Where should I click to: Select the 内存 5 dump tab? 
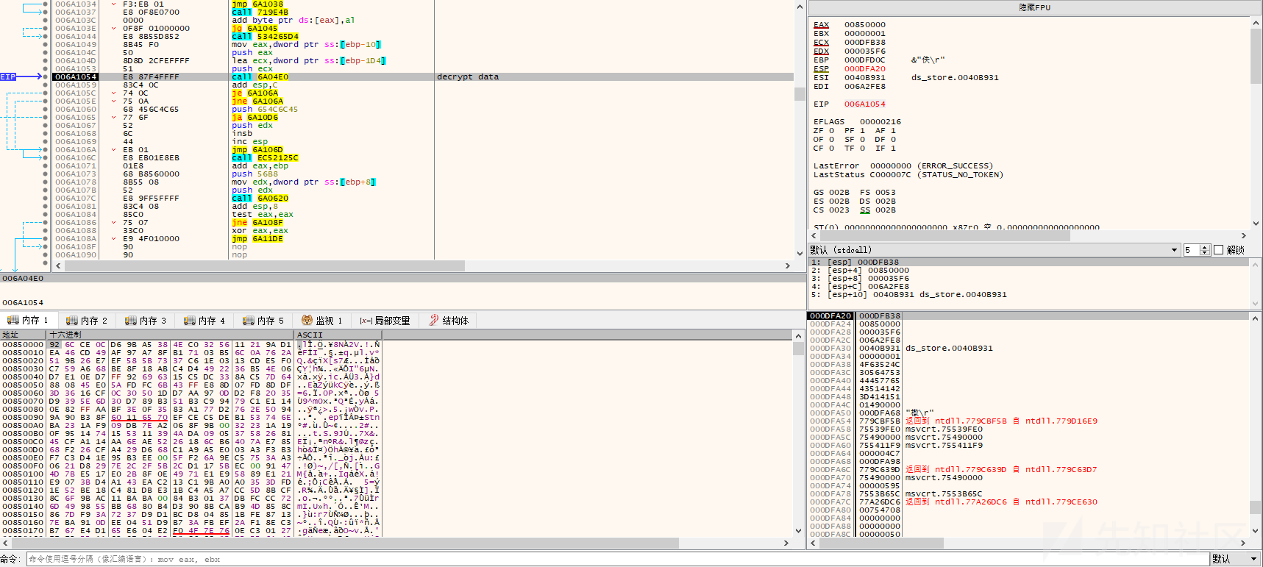(263, 321)
